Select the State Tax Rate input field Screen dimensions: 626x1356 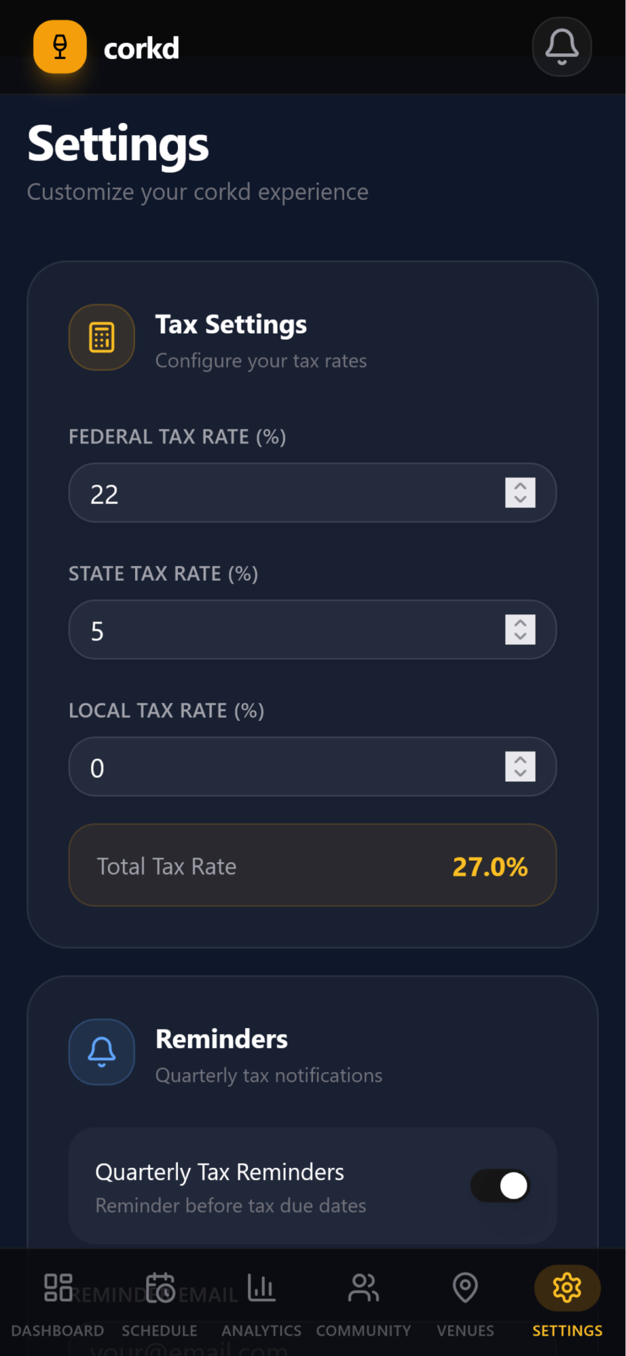click(265, 630)
